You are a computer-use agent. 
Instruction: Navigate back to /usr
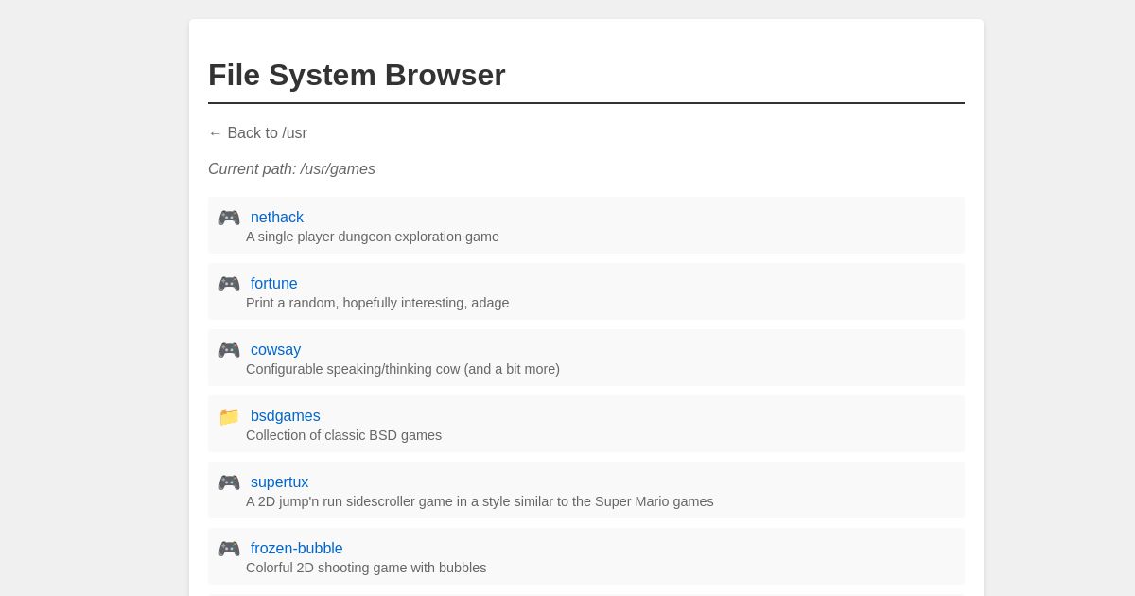click(257, 133)
